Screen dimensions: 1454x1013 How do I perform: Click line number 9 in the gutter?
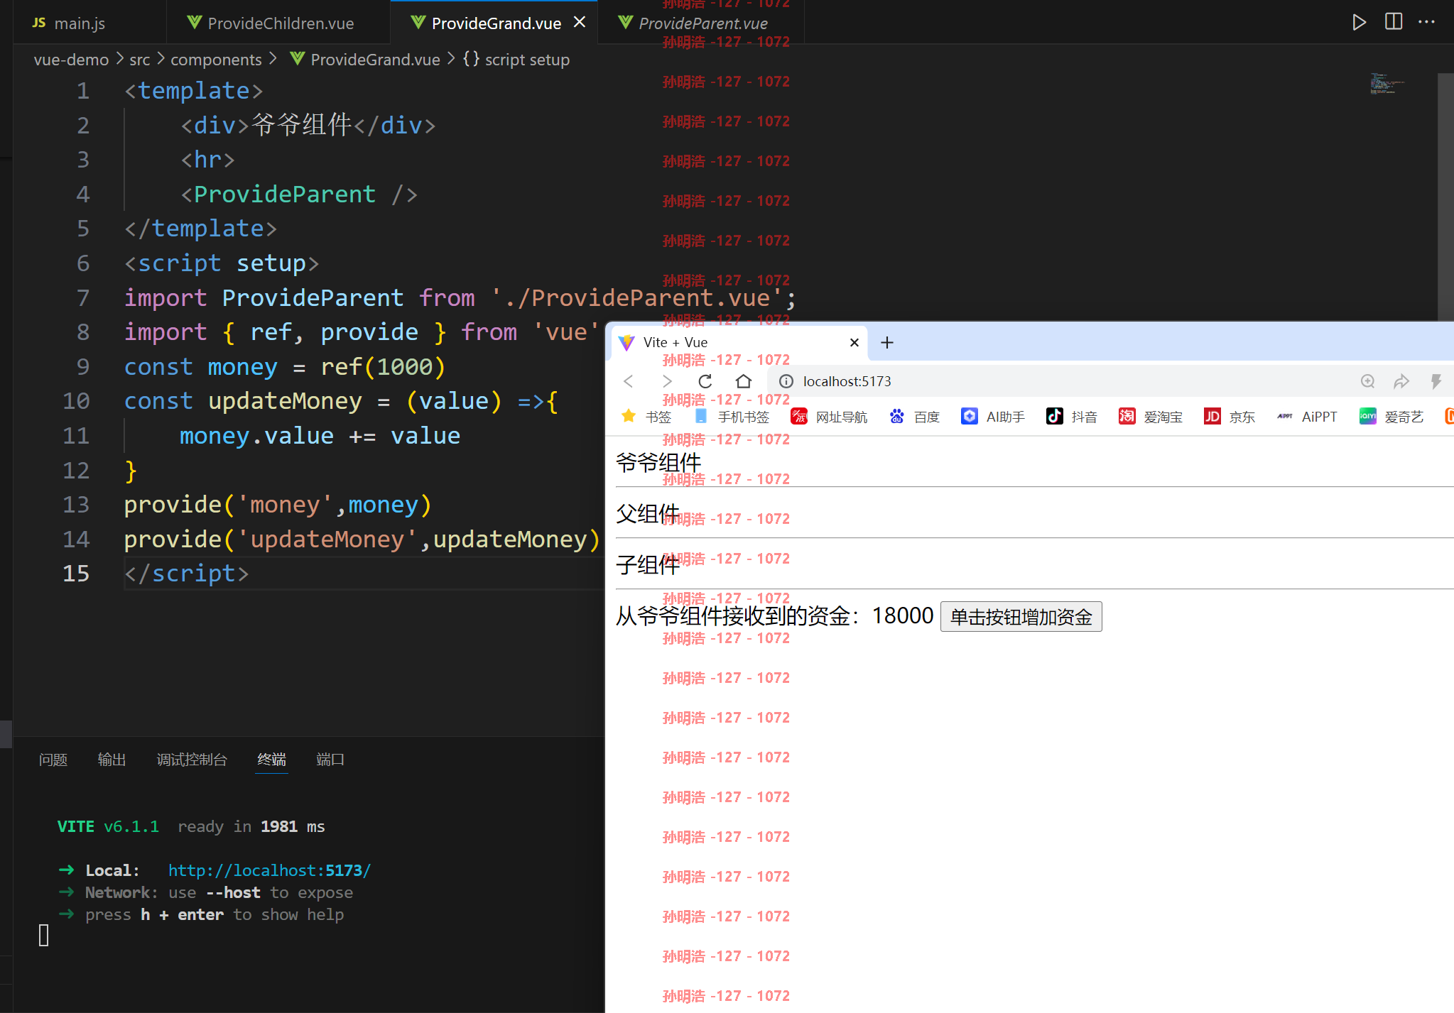click(82, 367)
